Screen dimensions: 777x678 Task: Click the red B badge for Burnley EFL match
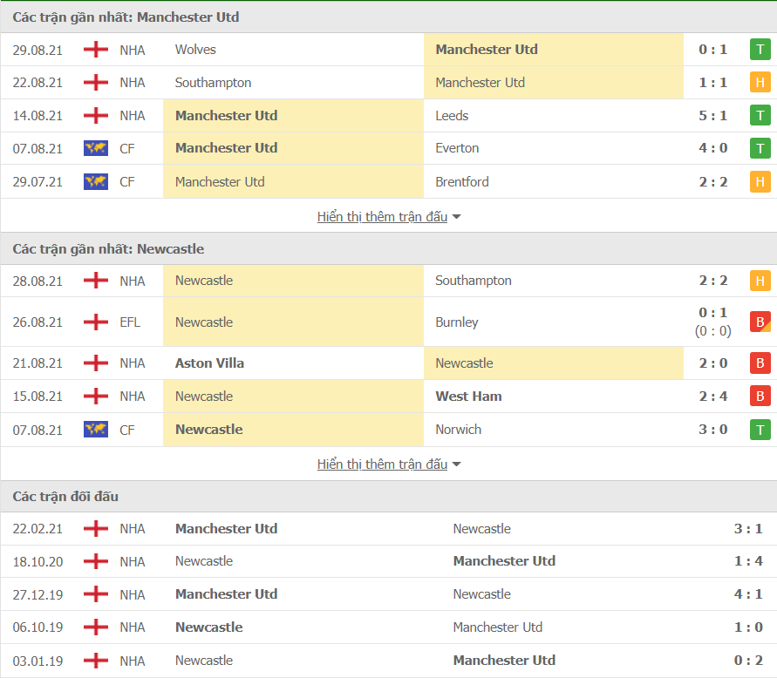[x=760, y=322]
